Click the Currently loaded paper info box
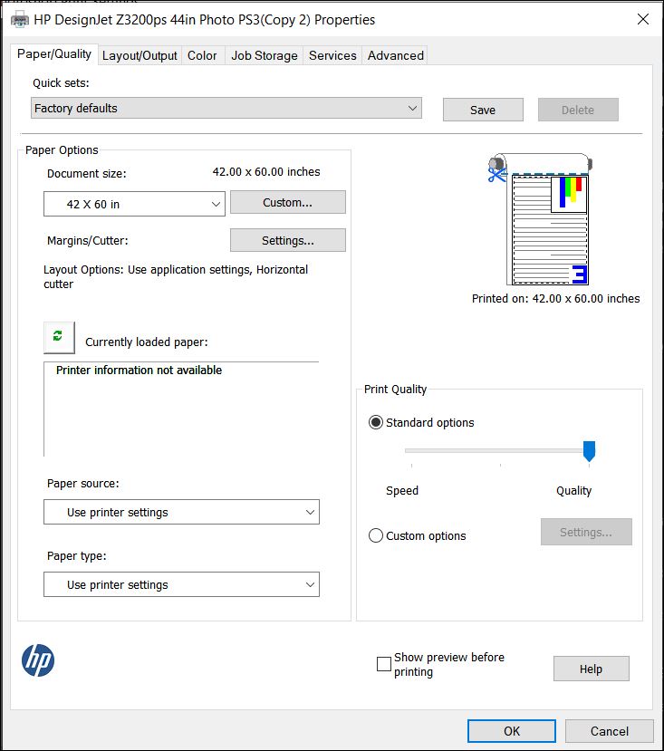Image resolution: width=664 pixels, height=751 pixels. (x=181, y=409)
